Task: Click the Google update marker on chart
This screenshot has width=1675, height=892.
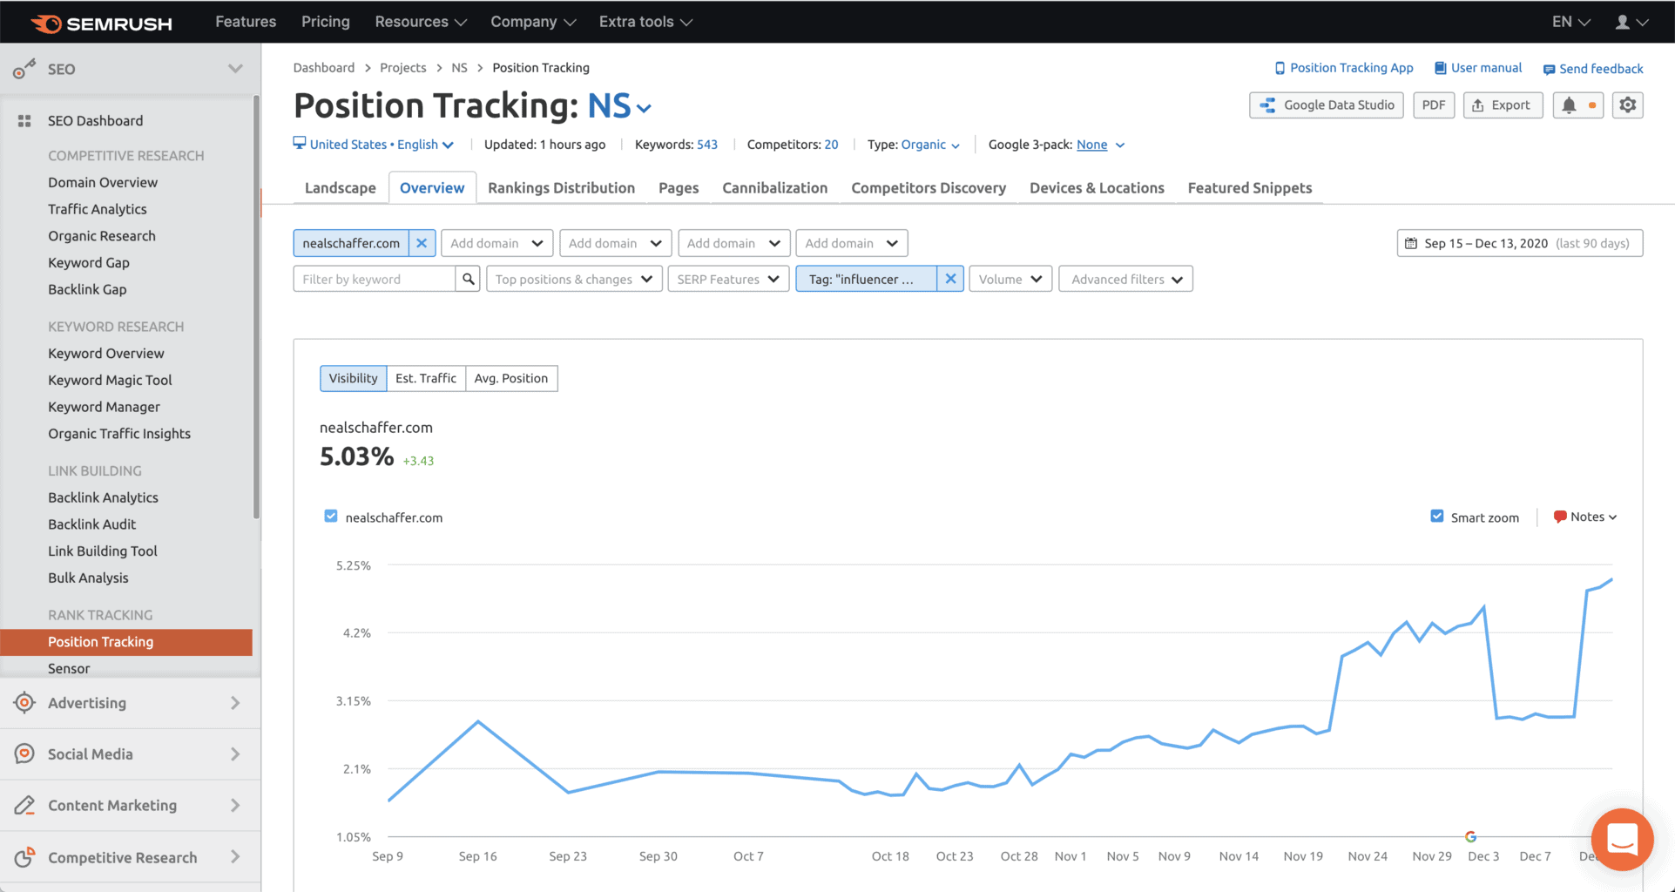Action: click(1470, 836)
